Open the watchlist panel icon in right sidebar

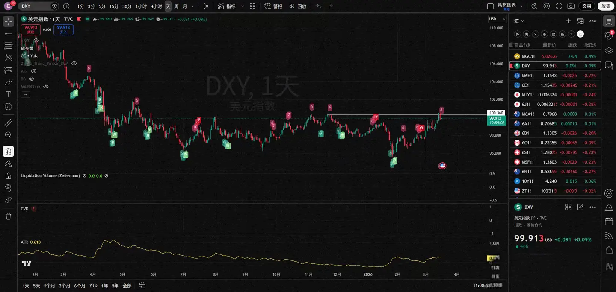click(609, 21)
